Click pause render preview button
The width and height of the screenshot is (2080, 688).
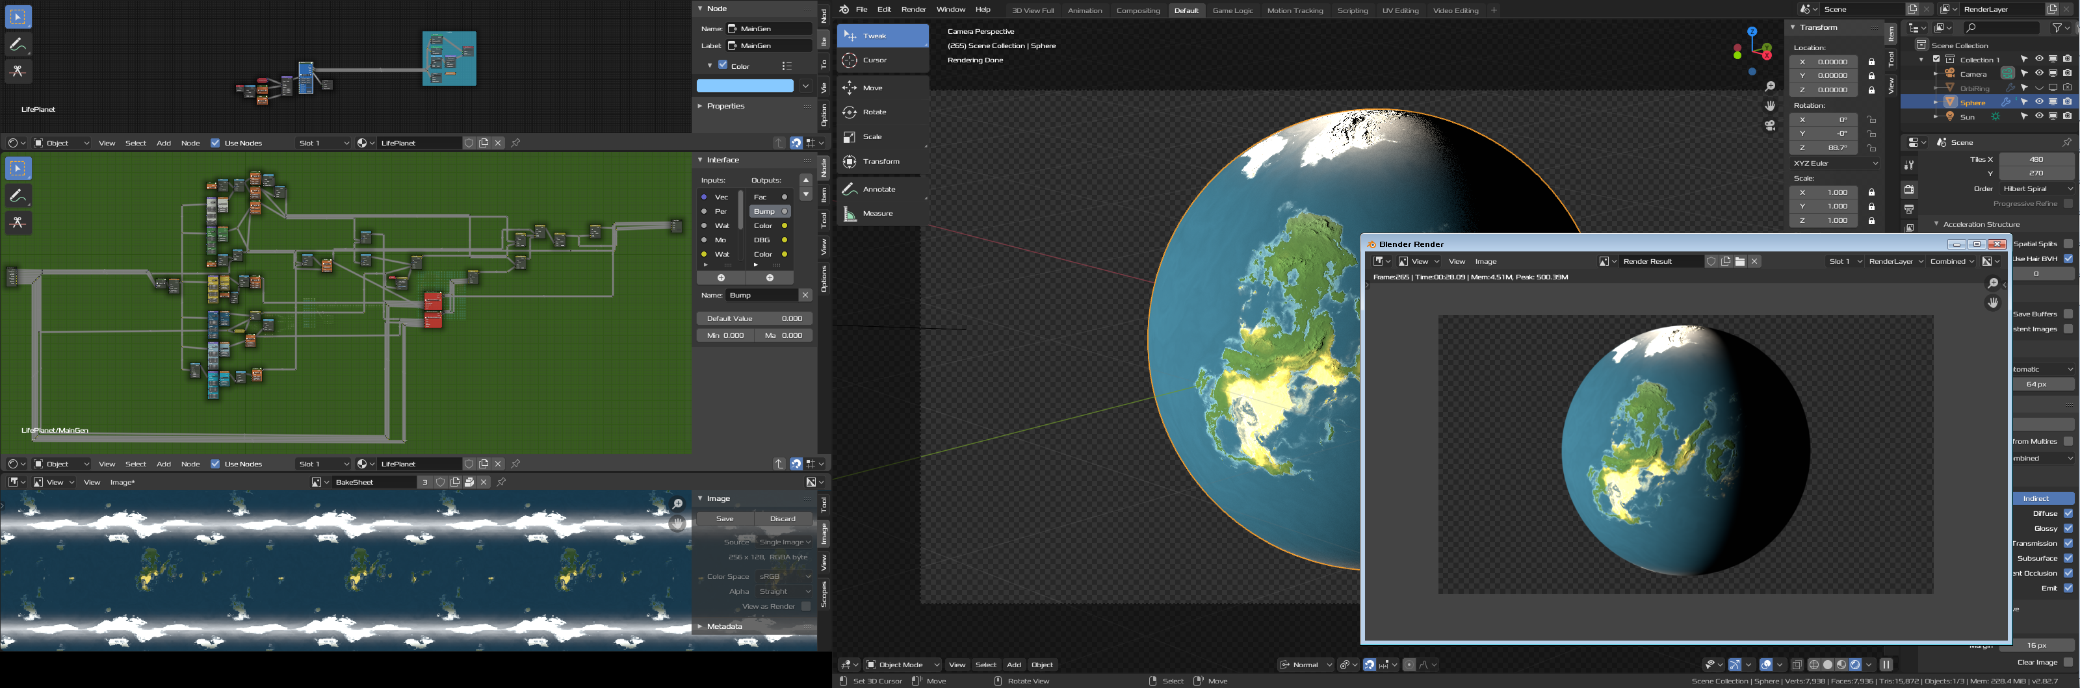pos(1886,665)
